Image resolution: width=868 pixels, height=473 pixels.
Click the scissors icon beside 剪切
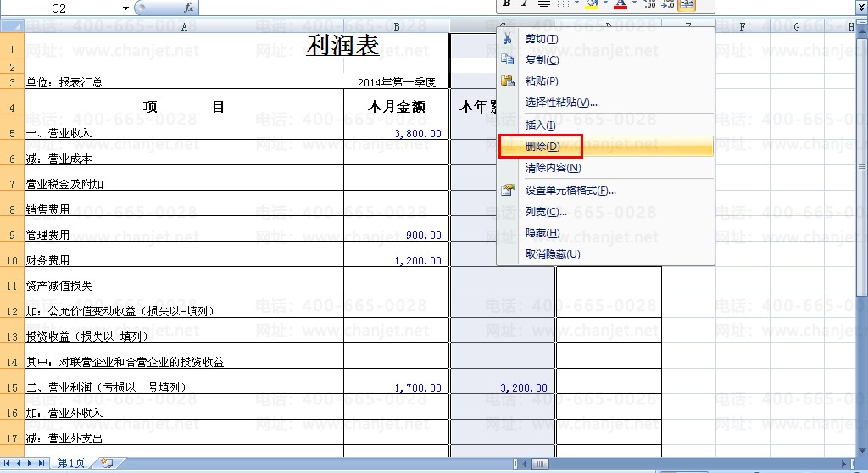[x=507, y=39]
